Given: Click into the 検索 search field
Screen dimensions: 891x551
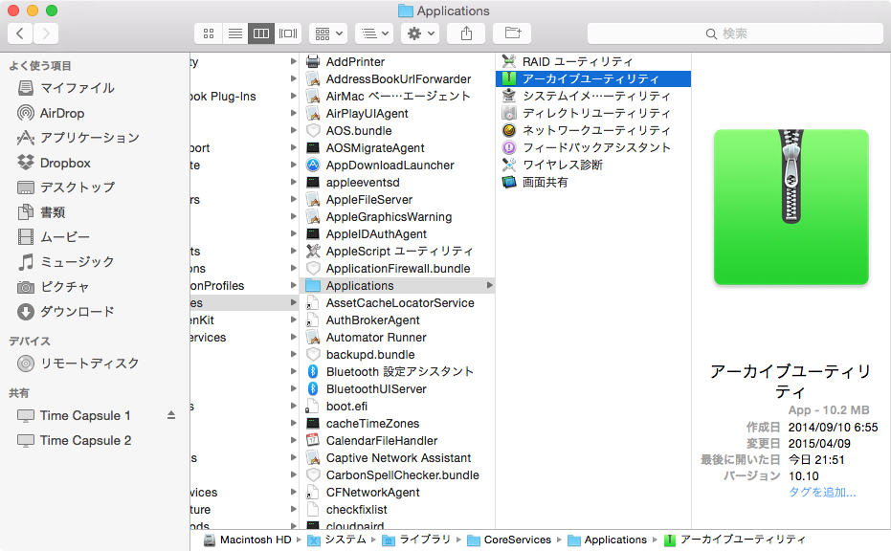Looking at the screenshot, I should tap(735, 33).
